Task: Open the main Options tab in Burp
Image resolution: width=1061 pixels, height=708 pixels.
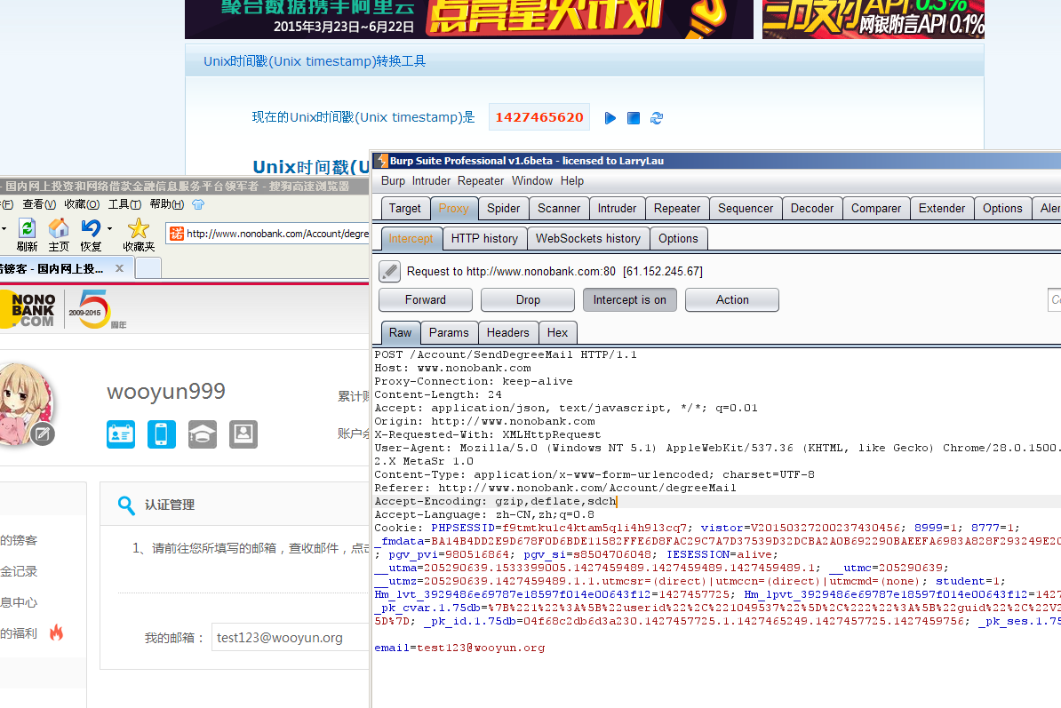Action: pyautogui.click(x=1003, y=208)
